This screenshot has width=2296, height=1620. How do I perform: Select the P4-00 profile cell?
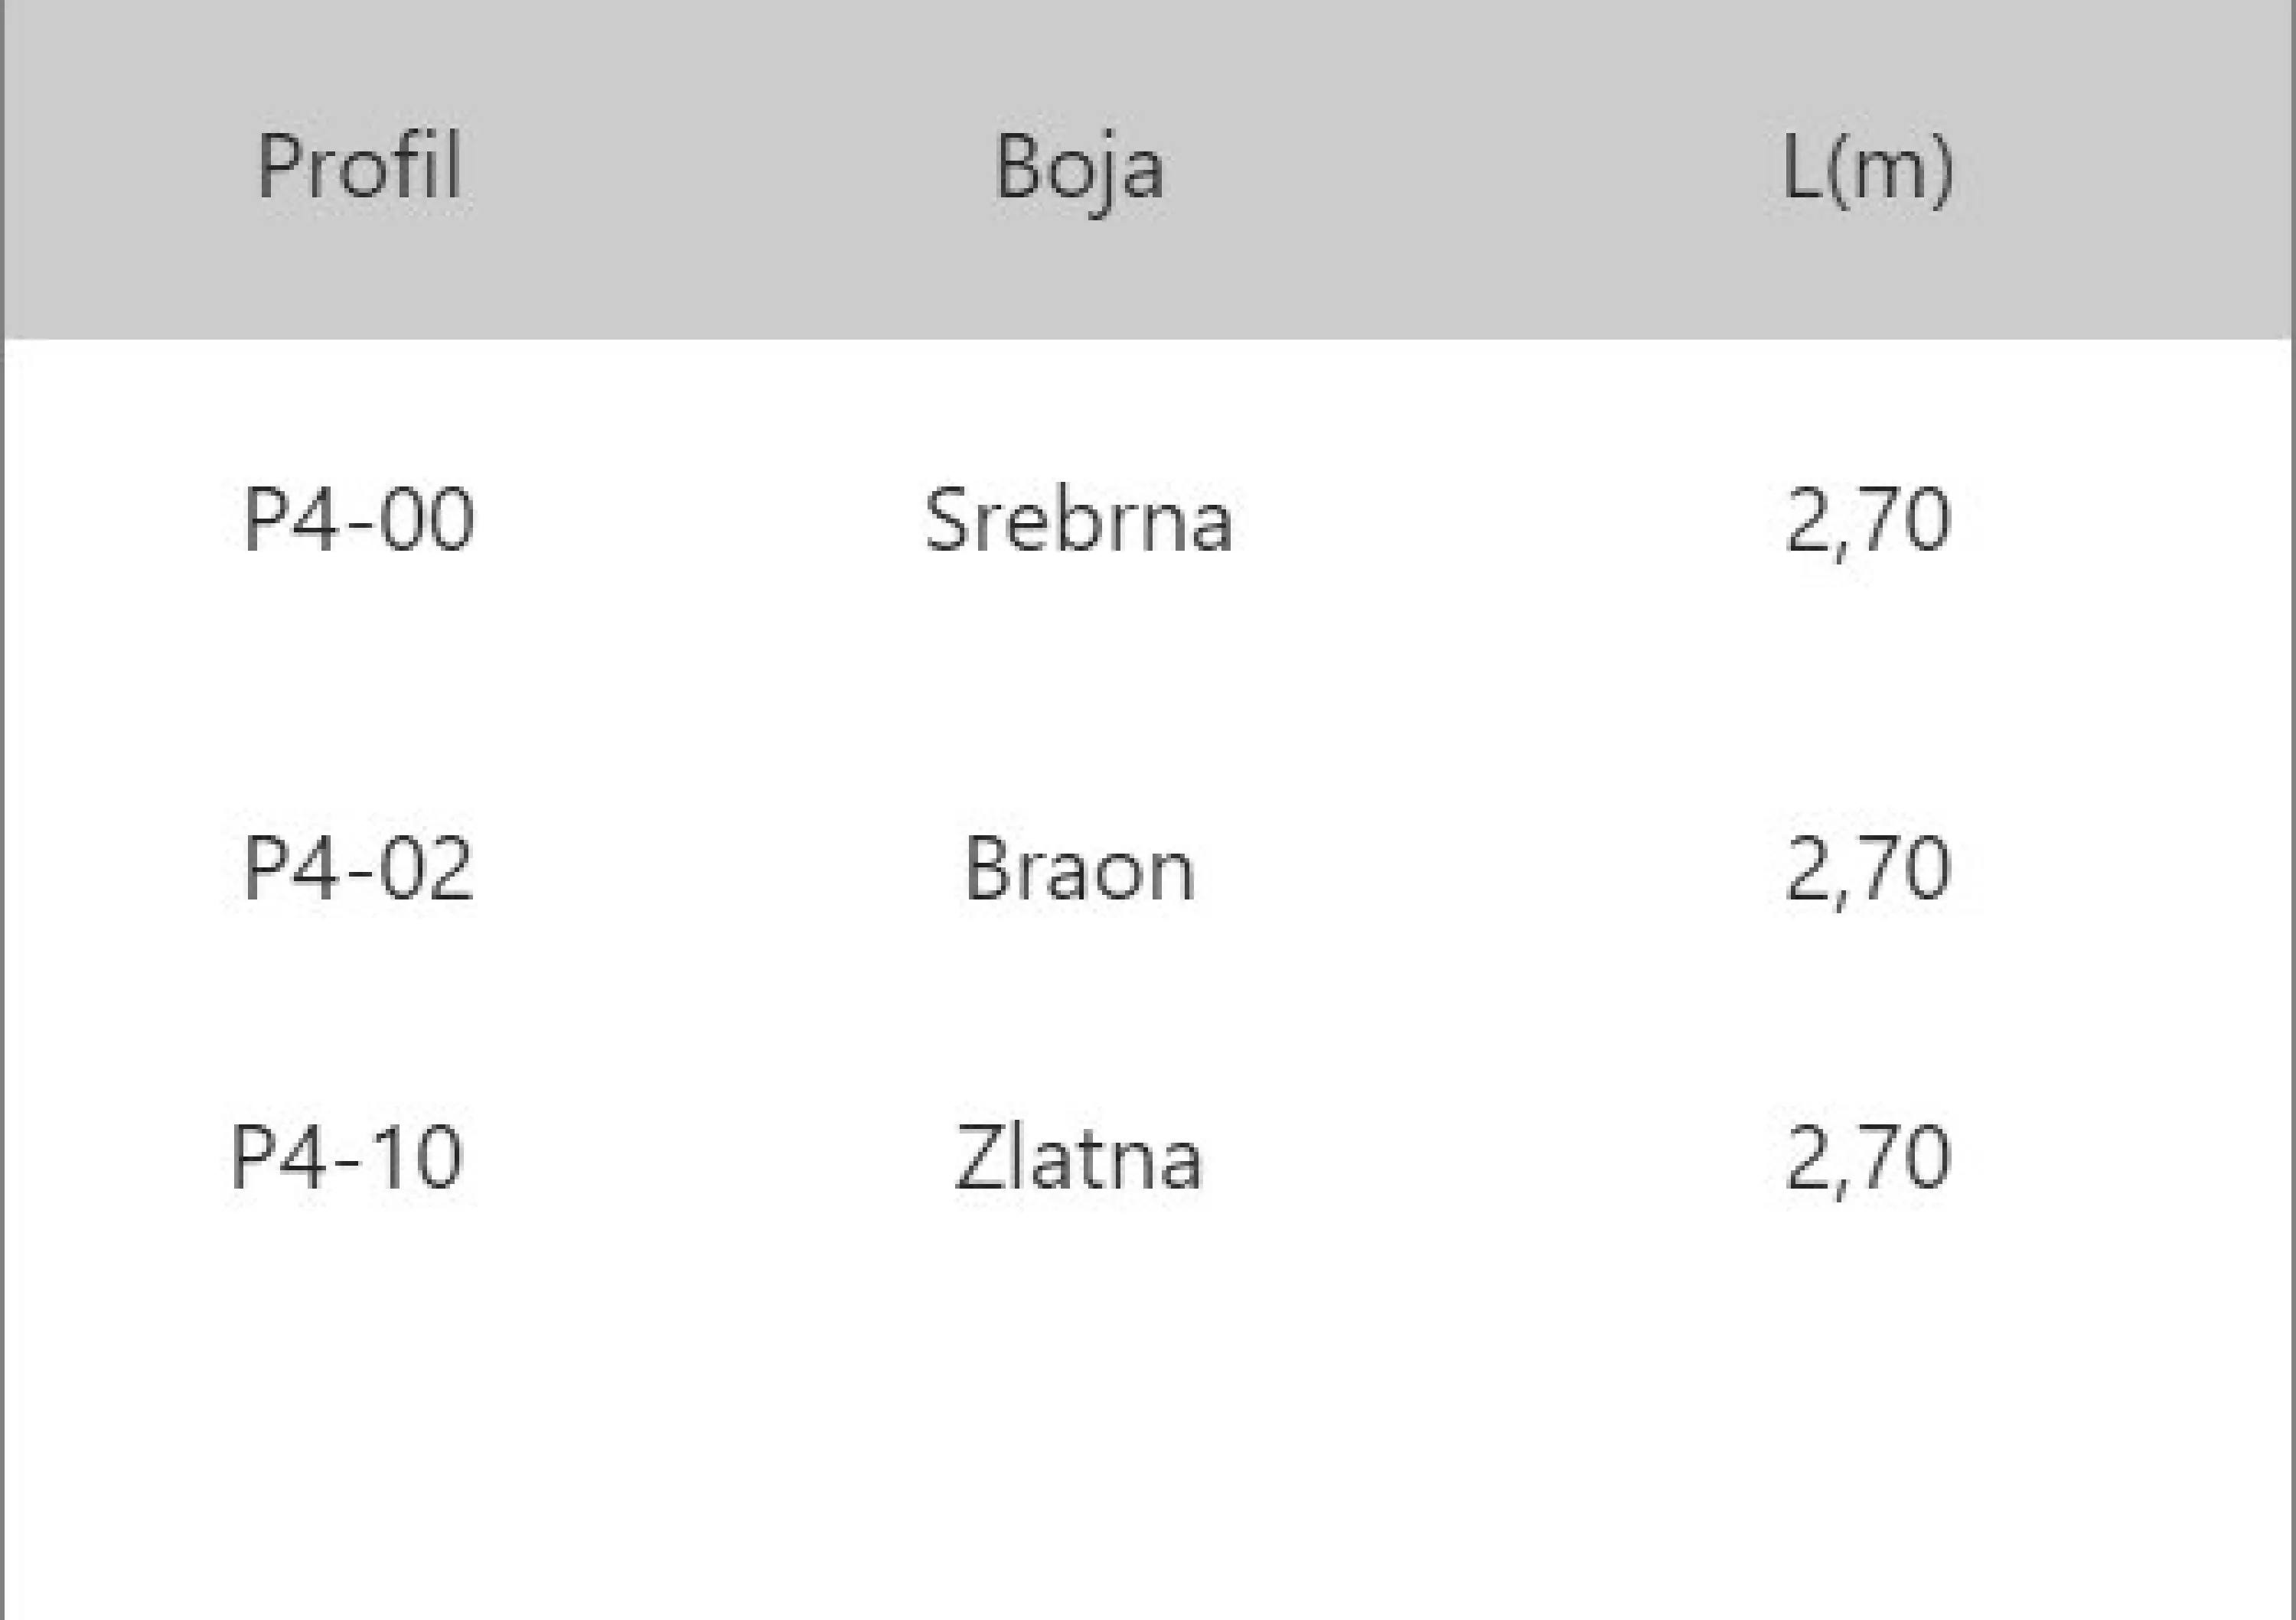coord(359,519)
